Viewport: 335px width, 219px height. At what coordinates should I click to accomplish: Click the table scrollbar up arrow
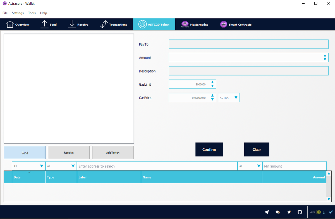click(x=329, y=174)
